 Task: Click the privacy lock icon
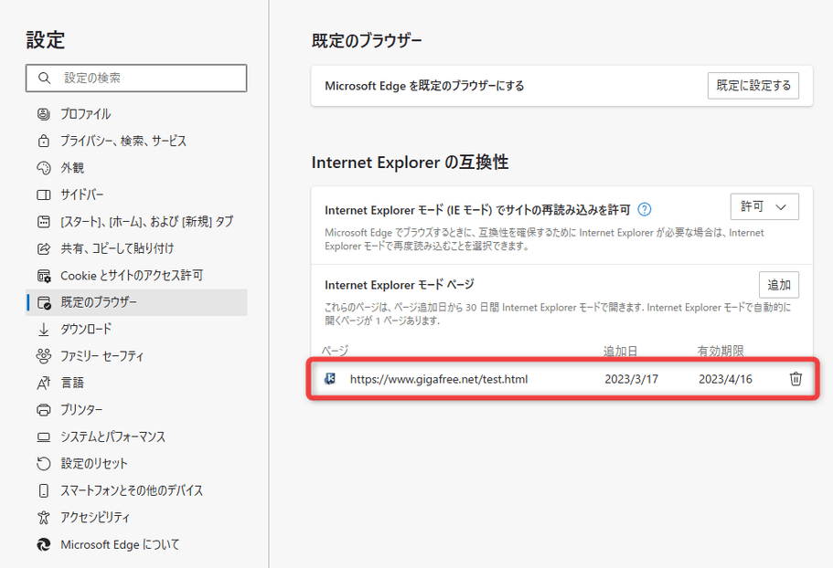(x=44, y=141)
